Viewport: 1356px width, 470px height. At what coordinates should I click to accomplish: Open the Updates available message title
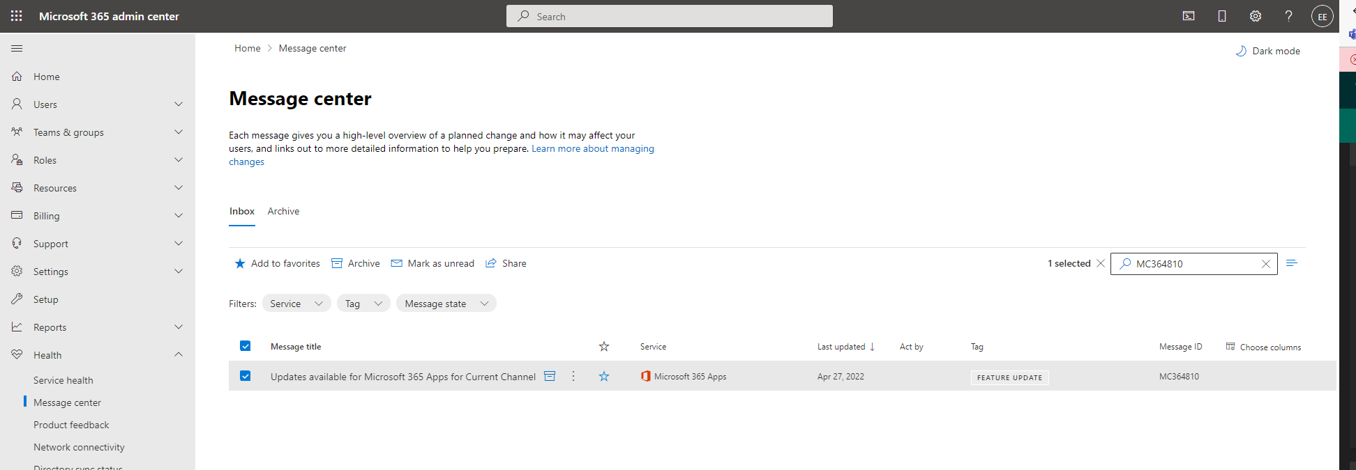coord(403,377)
